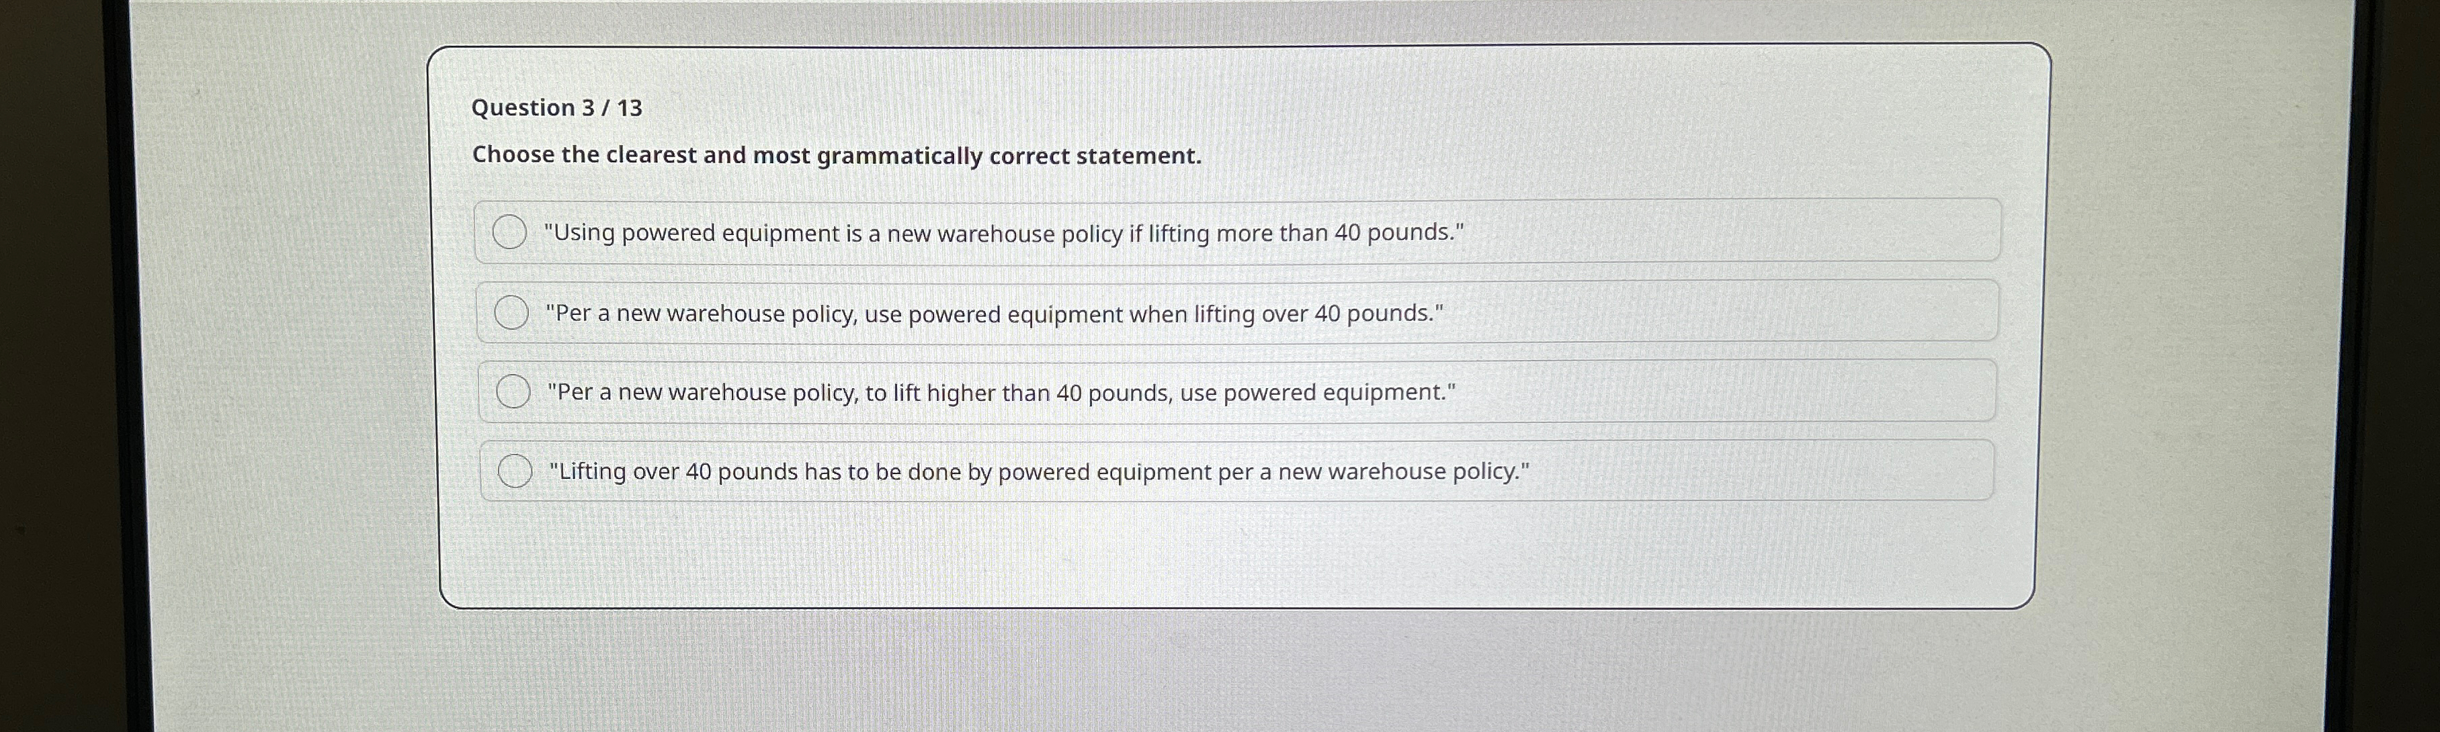
Task: Click the bold instruction 'Choose the clearest and most grammatically correct statement'
Action: pyautogui.click(x=837, y=154)
